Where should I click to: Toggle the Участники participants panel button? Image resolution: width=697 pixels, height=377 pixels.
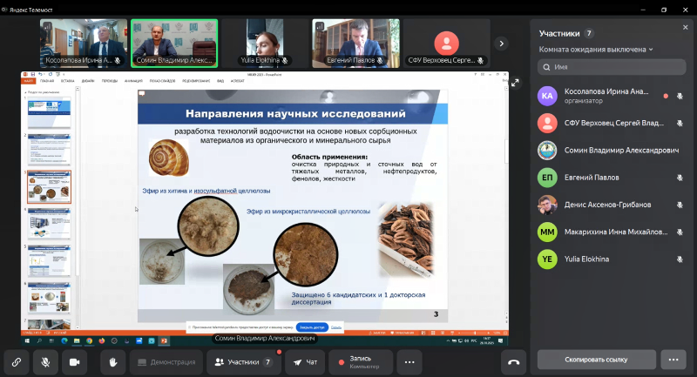tap(243, 361)
